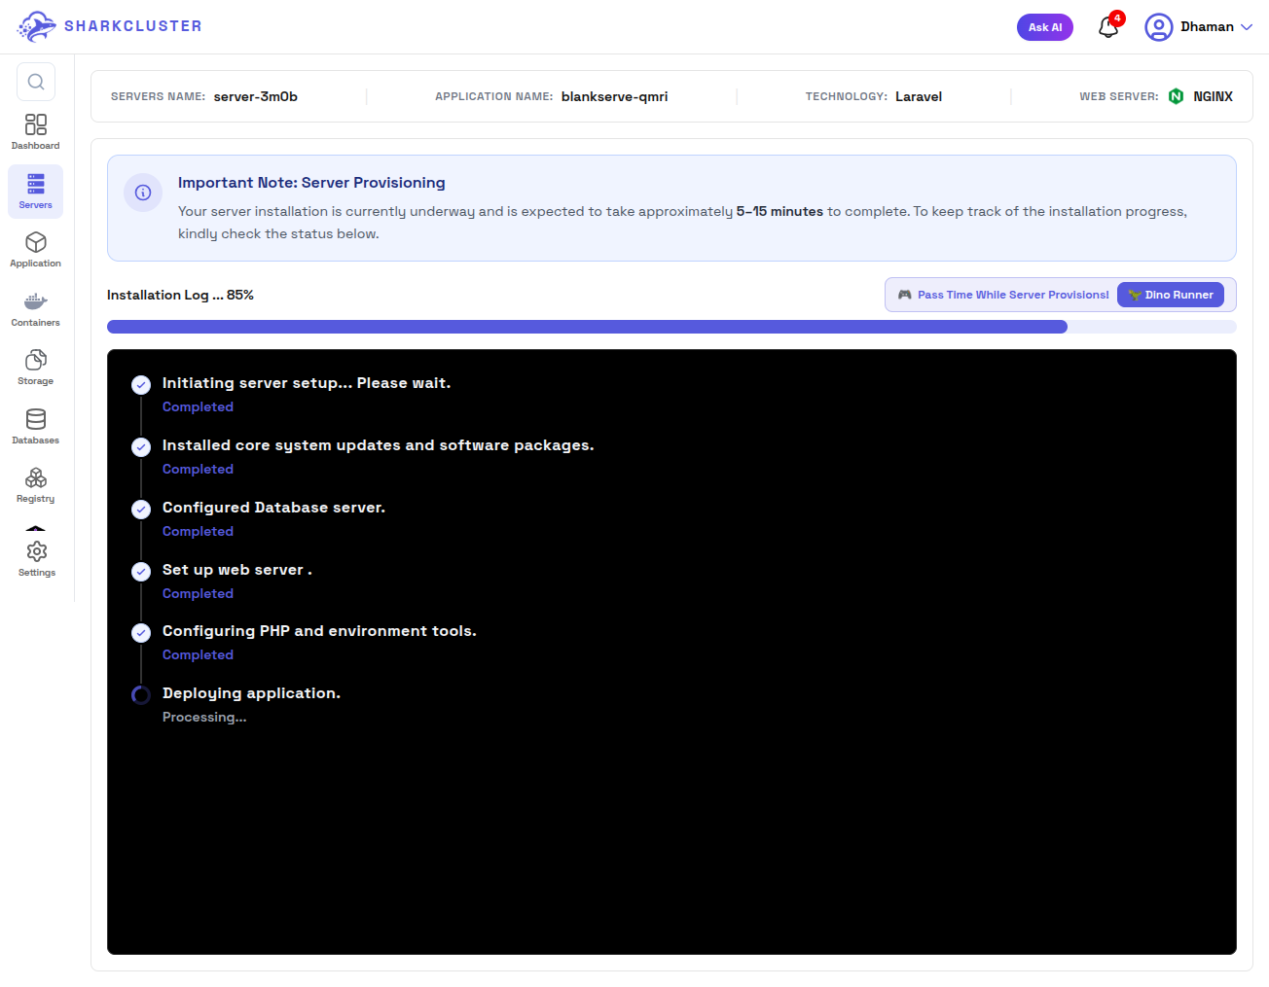The width and height of the screenshot is (1269, 987).
Task: Click the spinner beside Deploying application
Action: point(141,694)
